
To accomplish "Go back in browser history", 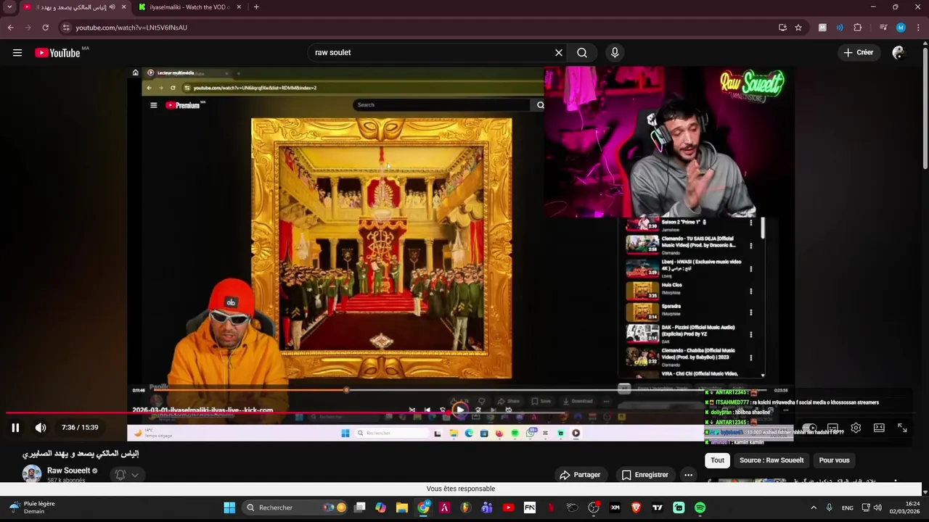I will pos(11,28).
